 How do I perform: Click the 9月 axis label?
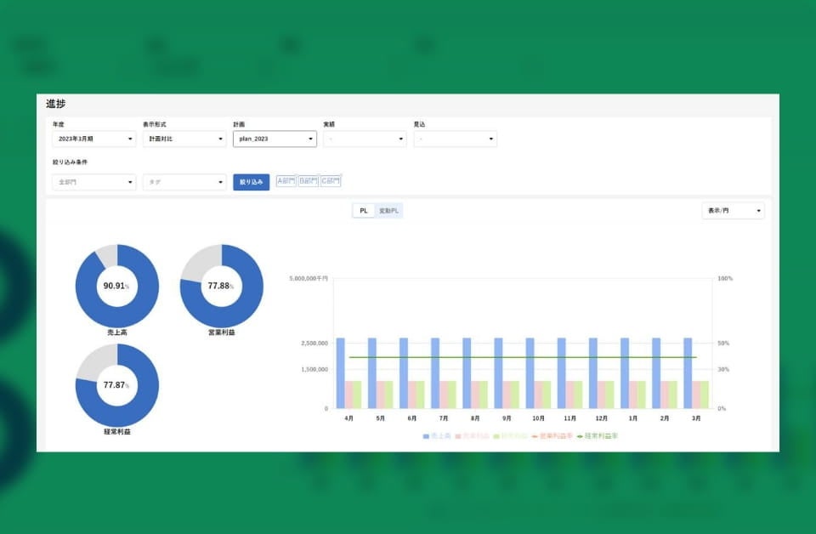507,418
